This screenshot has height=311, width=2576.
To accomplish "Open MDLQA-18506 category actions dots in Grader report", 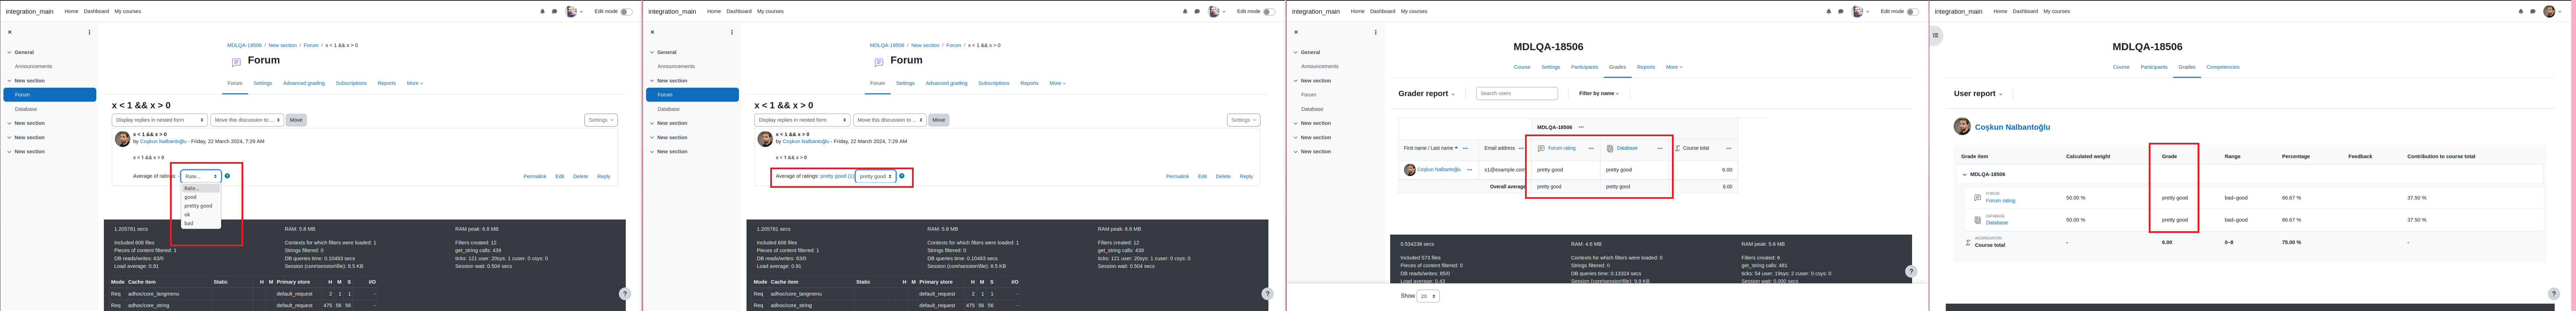I will (1581, 127).
